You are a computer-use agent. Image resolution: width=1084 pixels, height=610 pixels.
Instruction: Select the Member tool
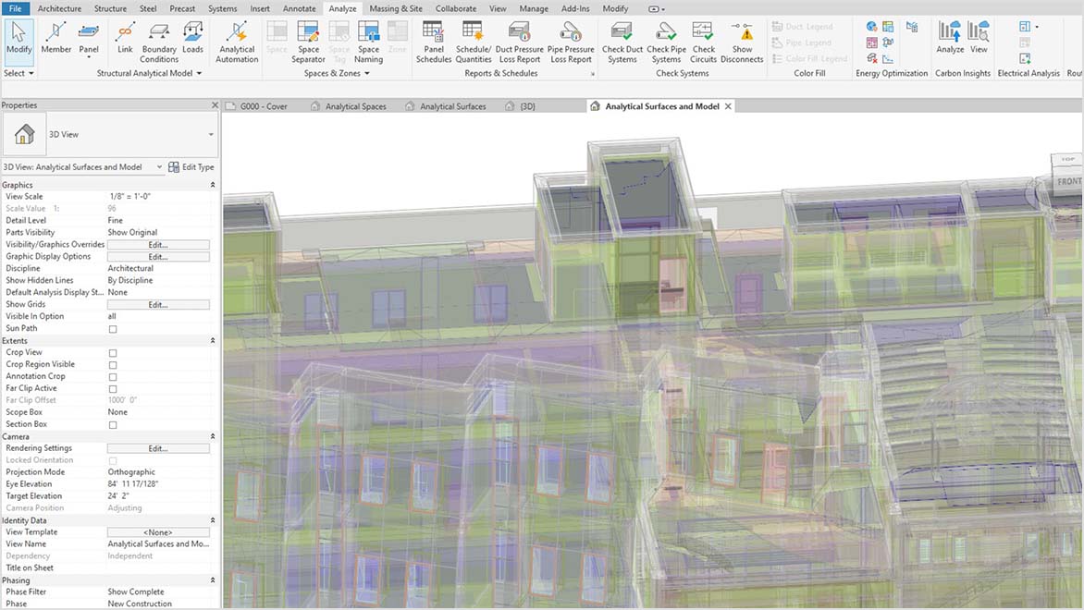(55, 39)
